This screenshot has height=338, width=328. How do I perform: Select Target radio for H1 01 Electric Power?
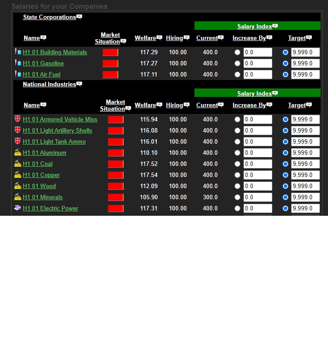285,208
